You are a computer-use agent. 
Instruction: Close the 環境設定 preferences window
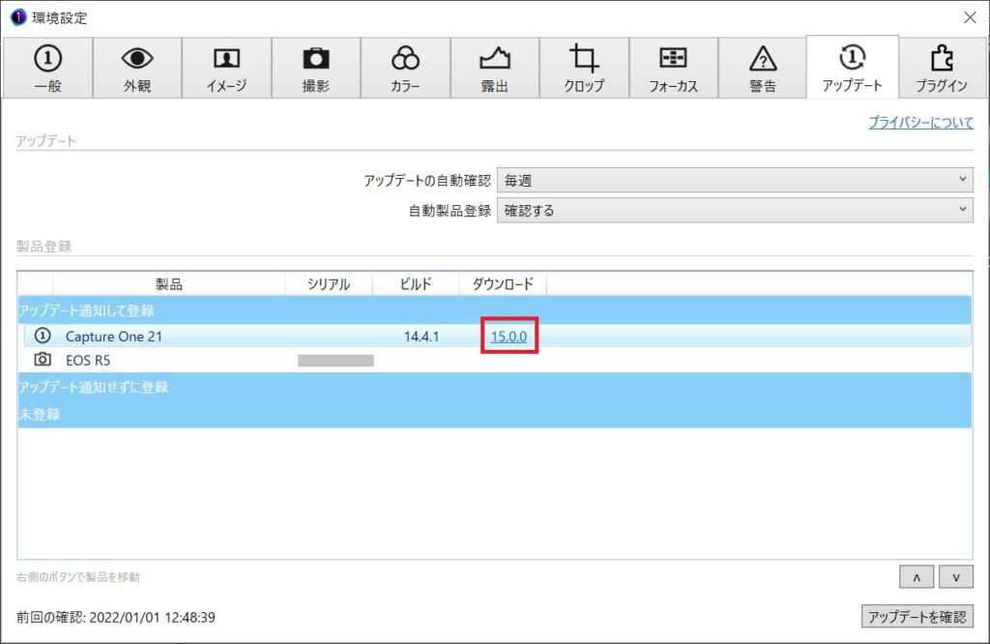tap(971, 17)
